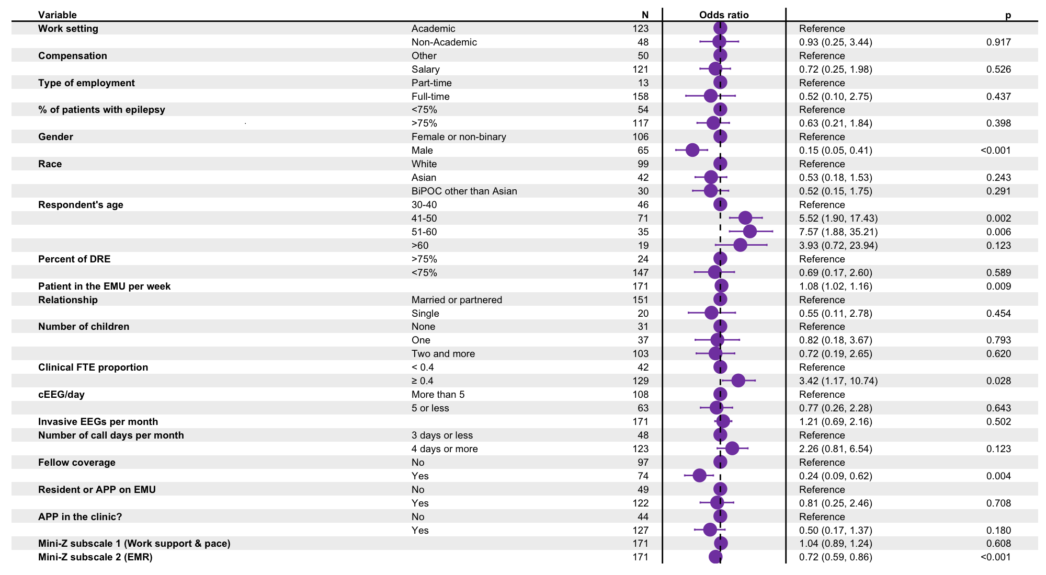Click the p column header
The width and height of the screenshot is (1046, 575).
coord(1008,15)
